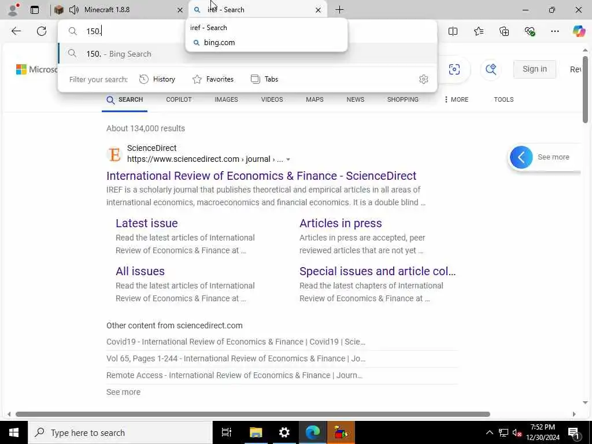Click the vertical scrollbar thumb

coord(585,90)
